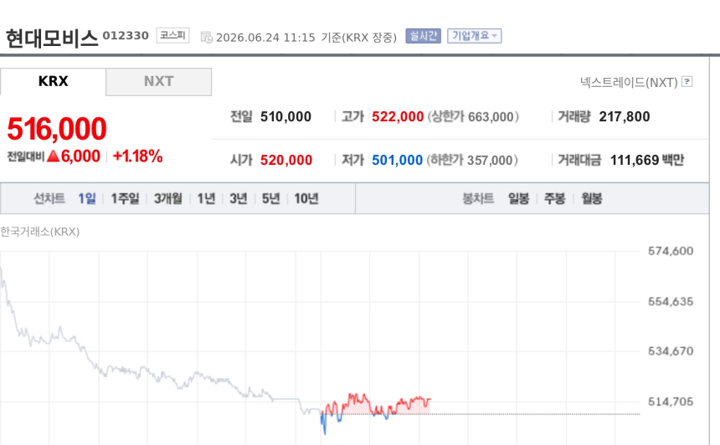
Task: Switch to 일봉 candlestick chart
Action: pos(518,198)
